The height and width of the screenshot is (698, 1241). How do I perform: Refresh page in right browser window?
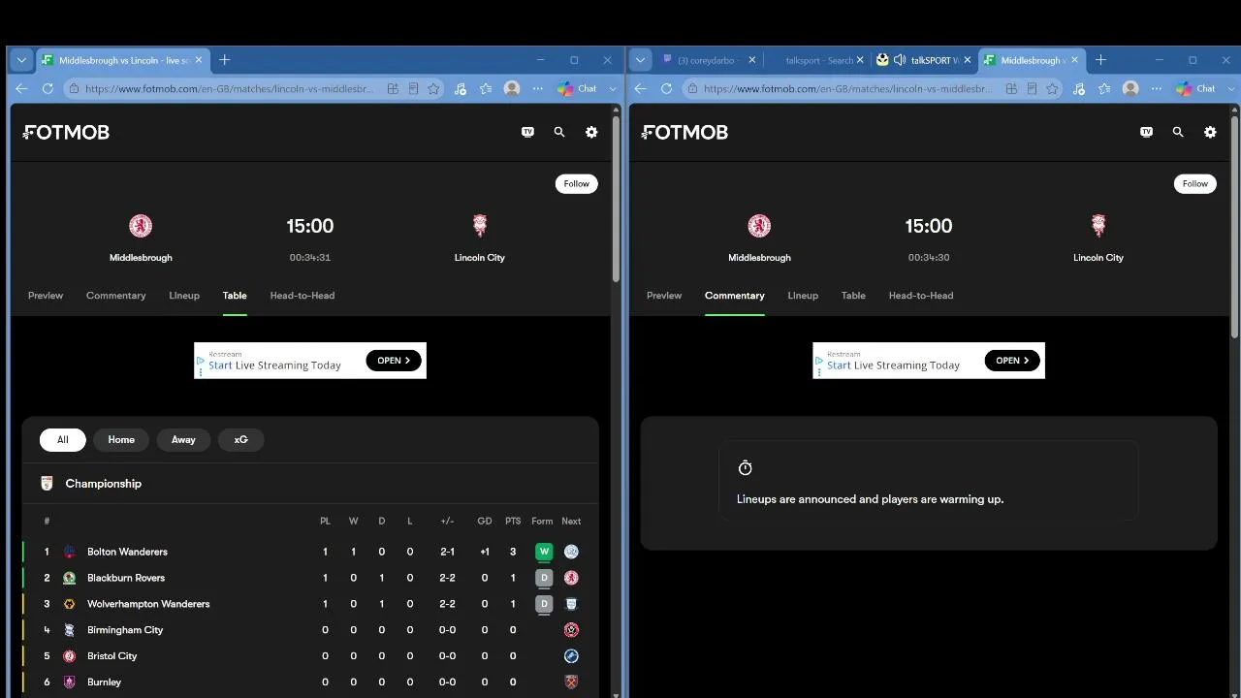point(666,88)
